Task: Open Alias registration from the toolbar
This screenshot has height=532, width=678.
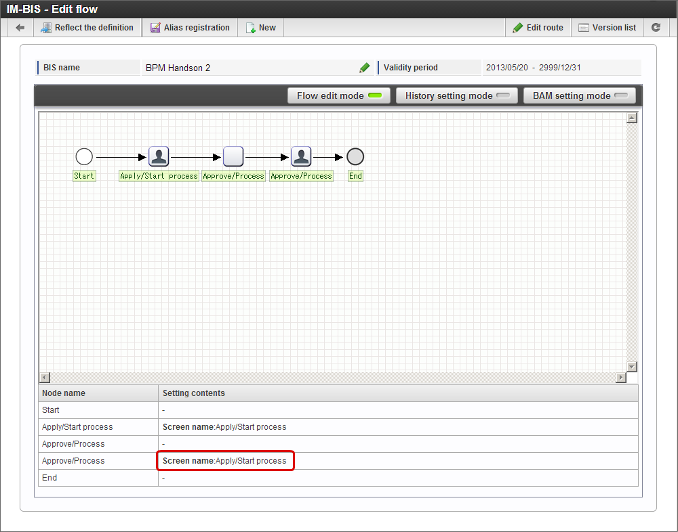Action: coord(190,28)
